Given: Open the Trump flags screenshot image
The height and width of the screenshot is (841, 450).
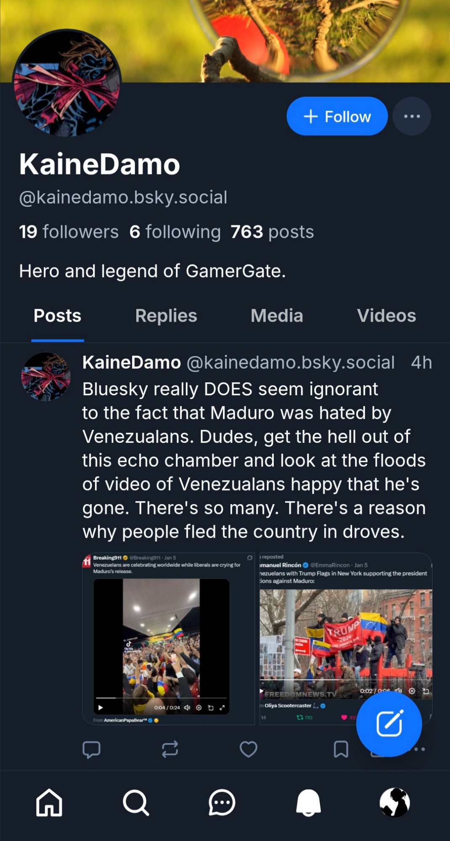Looking at the screenshot, I should point(345,631).
